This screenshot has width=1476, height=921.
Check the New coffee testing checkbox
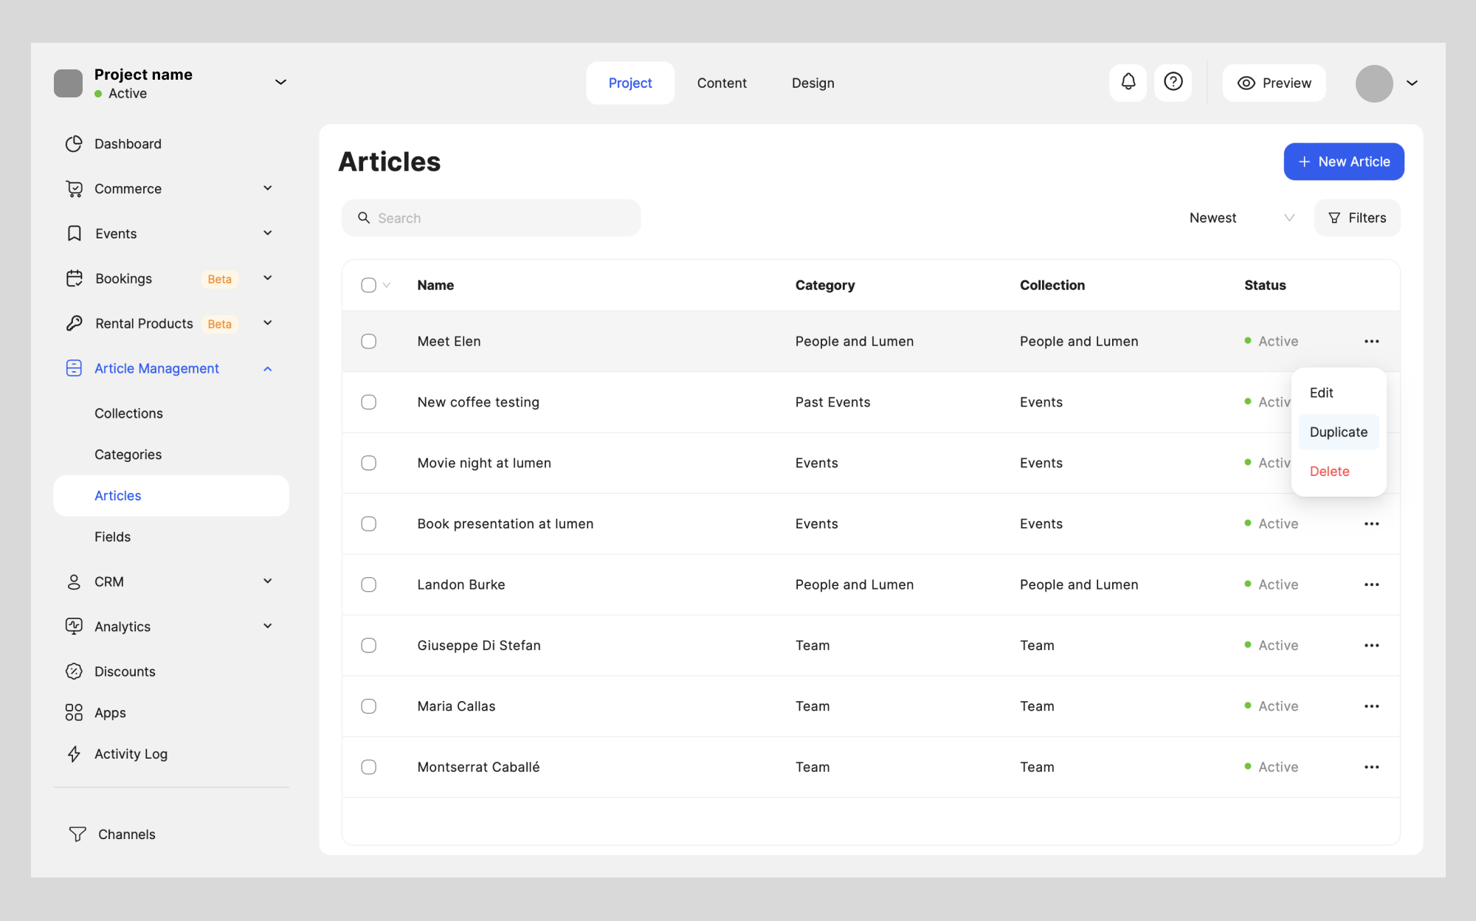369,402
